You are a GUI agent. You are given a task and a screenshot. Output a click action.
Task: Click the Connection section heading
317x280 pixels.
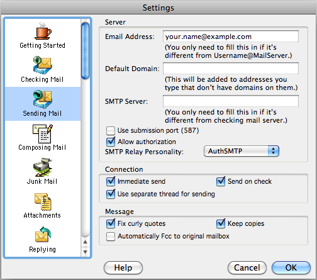coord(124,169)
